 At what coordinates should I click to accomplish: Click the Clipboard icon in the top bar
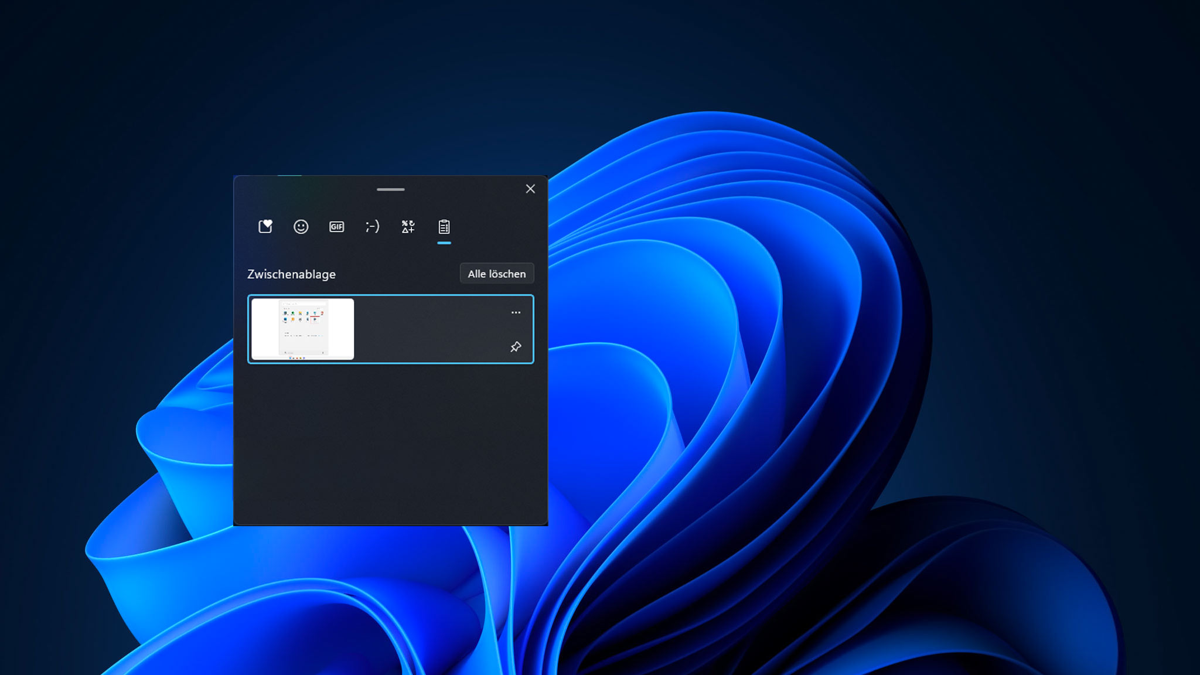pyautogui.click(x=444, y=227)
